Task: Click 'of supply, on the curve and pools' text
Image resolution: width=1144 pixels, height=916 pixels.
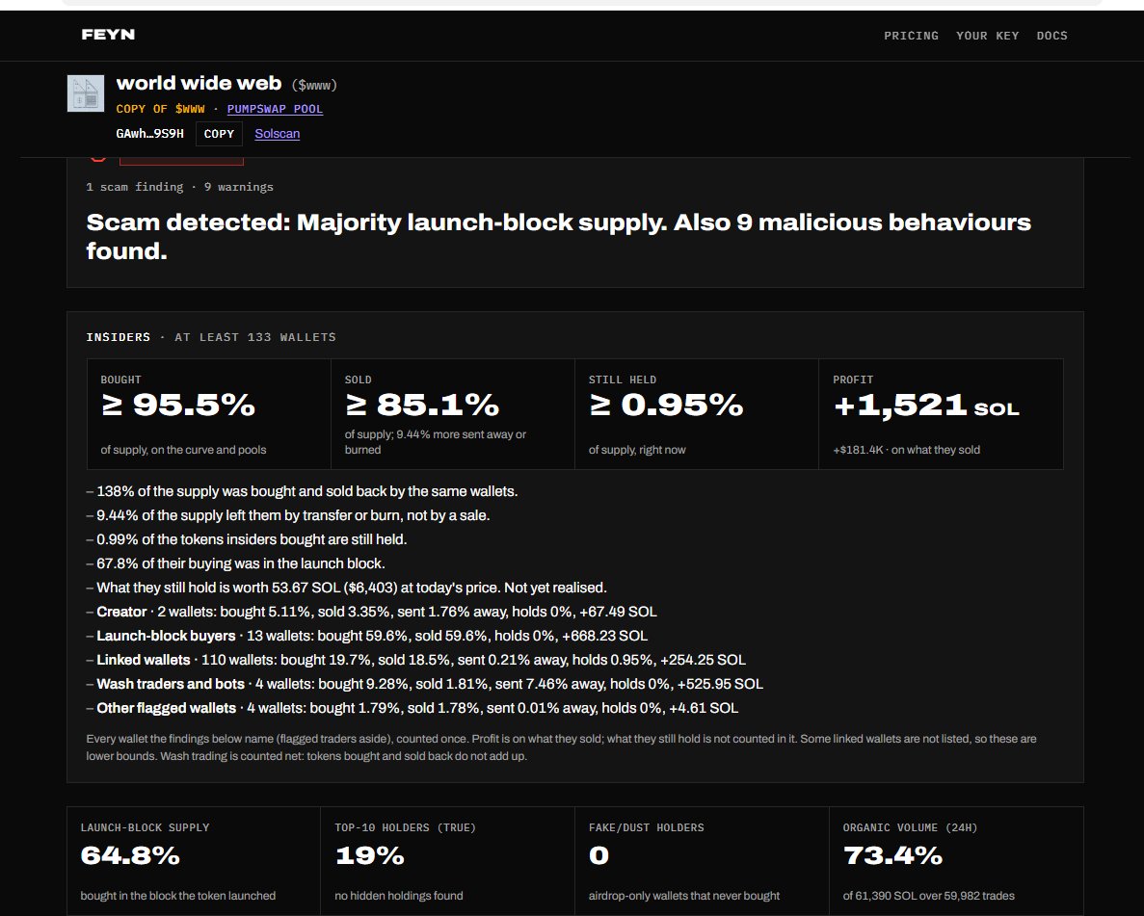Action: click(183, 450)
